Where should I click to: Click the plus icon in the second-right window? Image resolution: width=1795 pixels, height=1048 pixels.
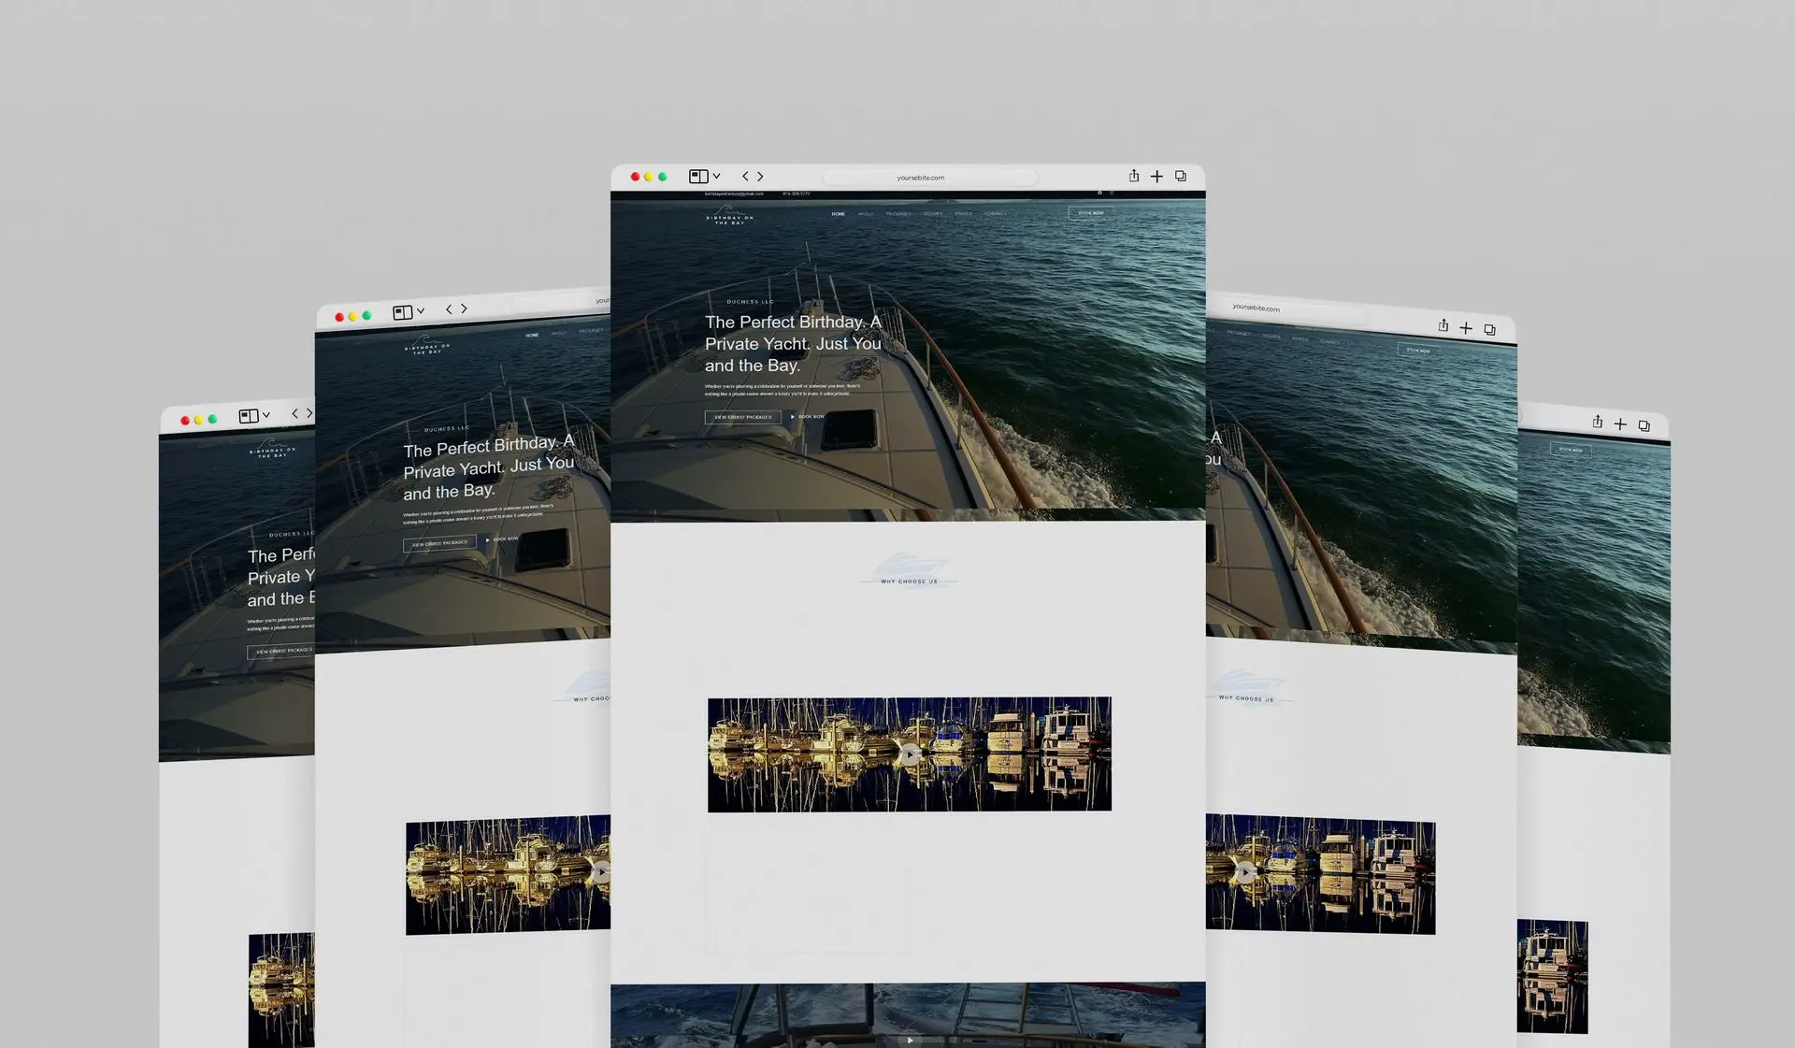(x=1466, y=328)
